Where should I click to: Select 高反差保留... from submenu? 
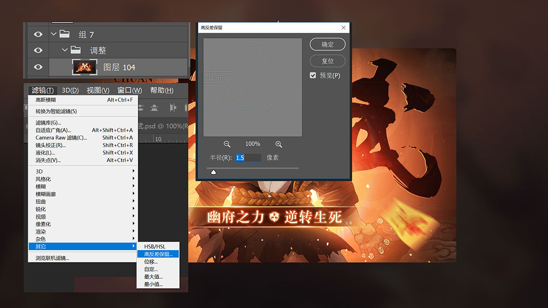pyautogui.click(x=158, y=254)
